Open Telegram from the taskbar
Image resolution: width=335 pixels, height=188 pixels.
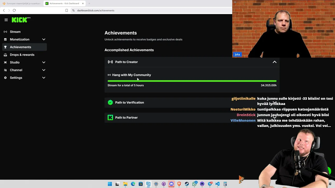point(210,184)
